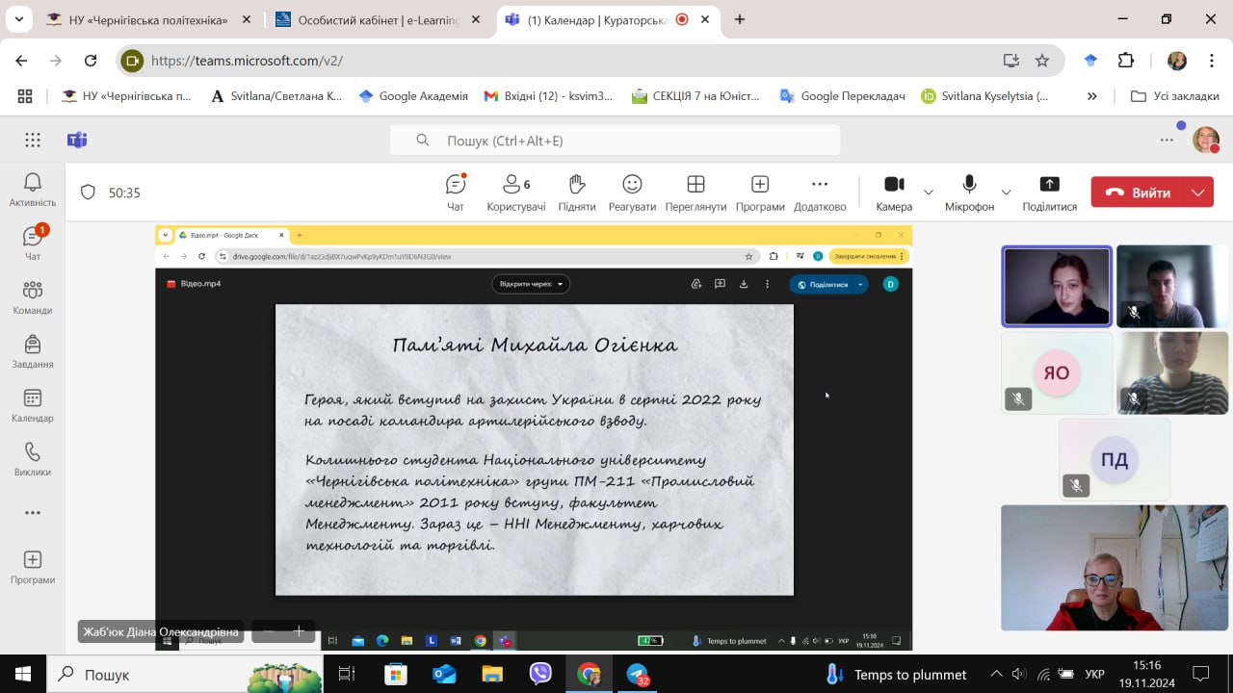Open Calls in the Teams sidebar

pos(33,459)
